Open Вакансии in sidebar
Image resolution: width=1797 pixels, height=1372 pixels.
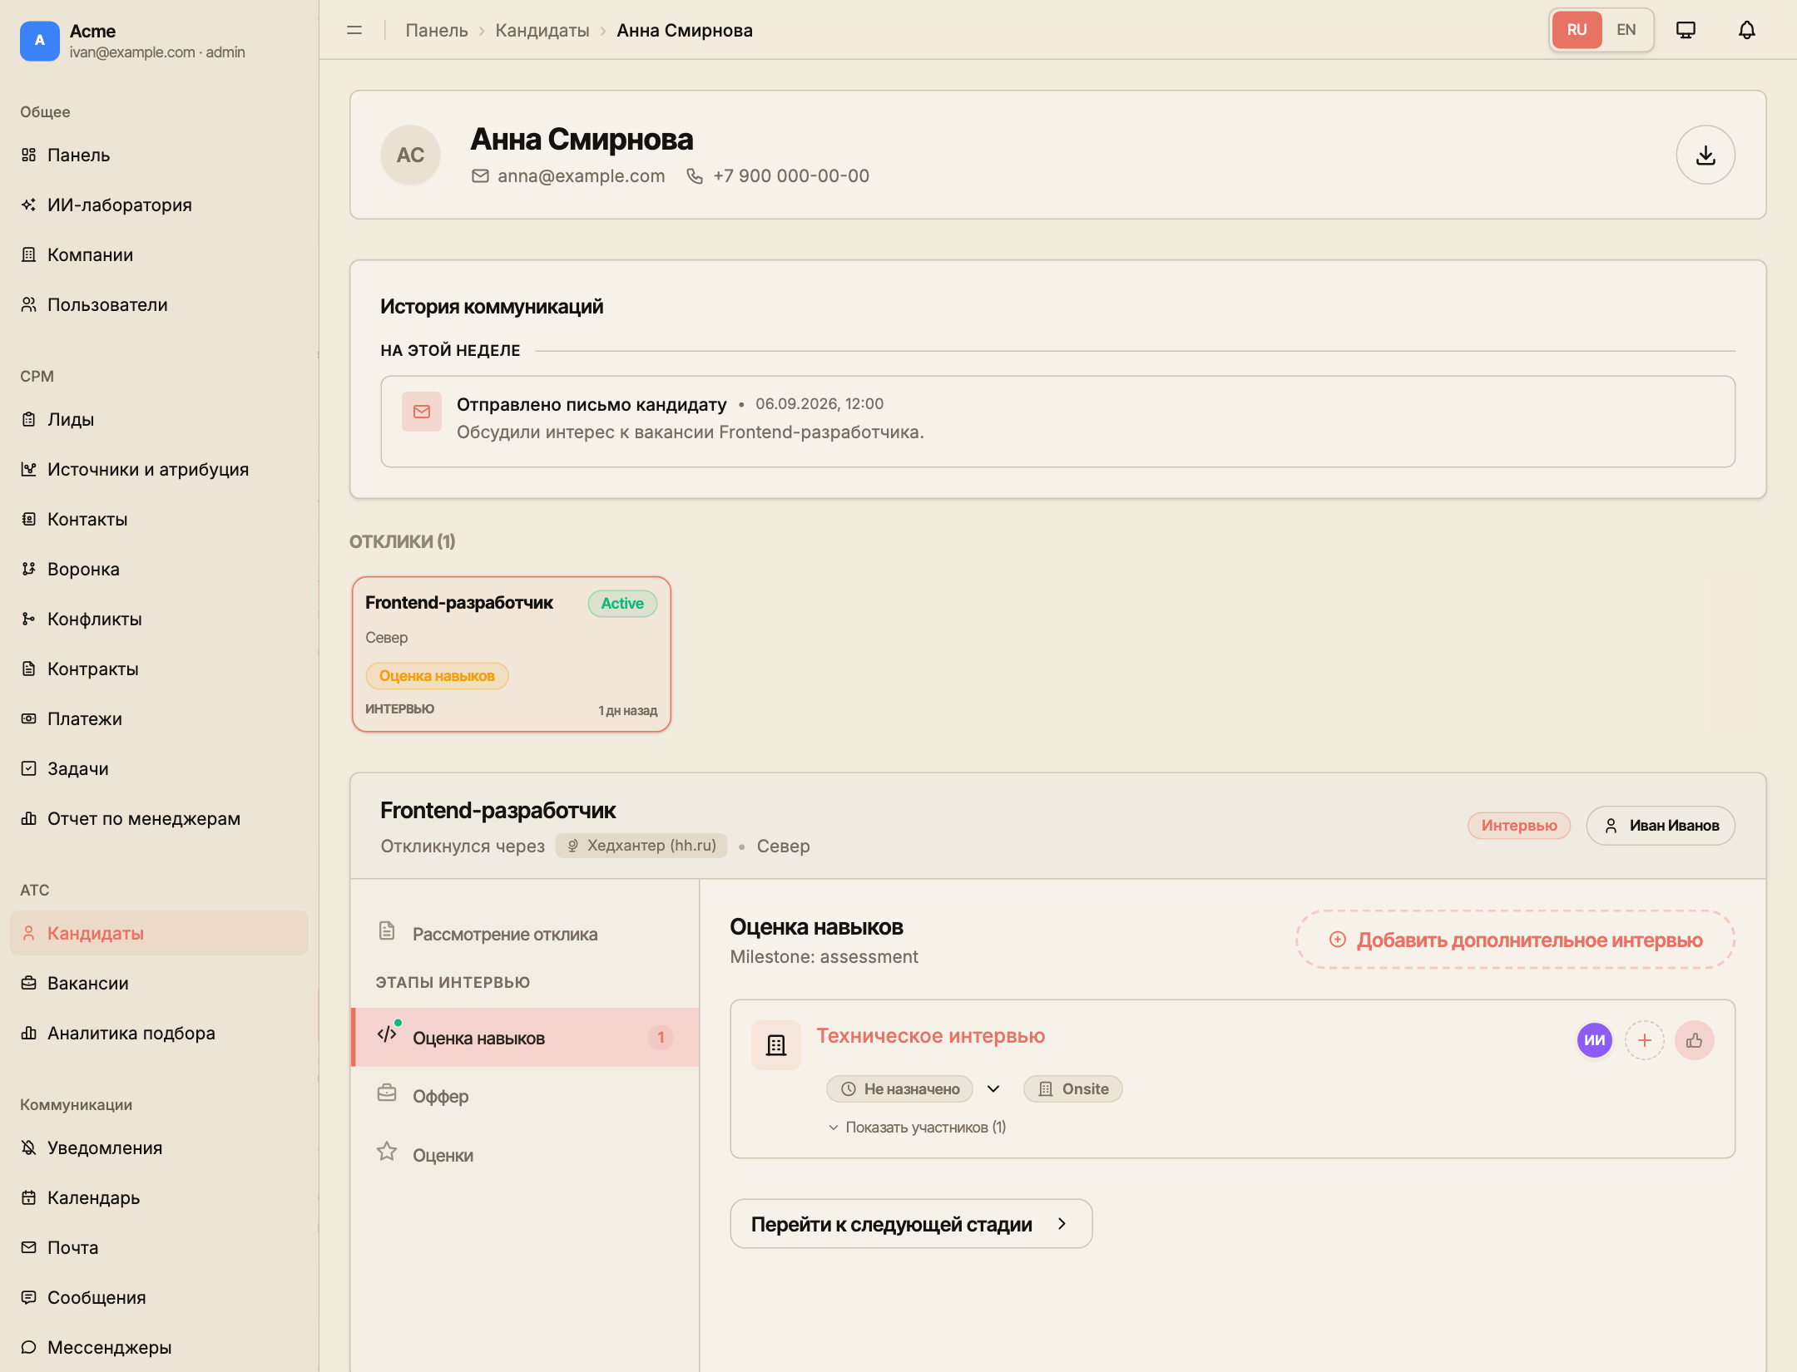click(x=159, y=983)
